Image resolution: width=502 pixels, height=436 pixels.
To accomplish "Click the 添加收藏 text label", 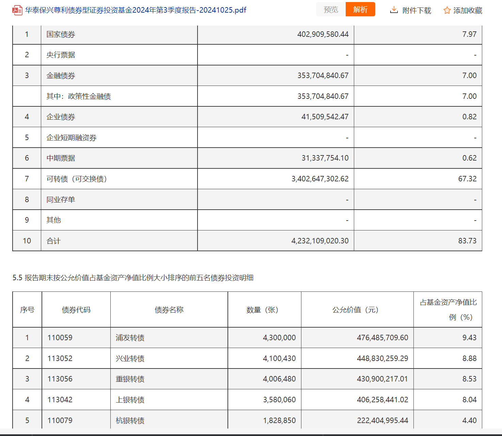I will click(468, 11).
